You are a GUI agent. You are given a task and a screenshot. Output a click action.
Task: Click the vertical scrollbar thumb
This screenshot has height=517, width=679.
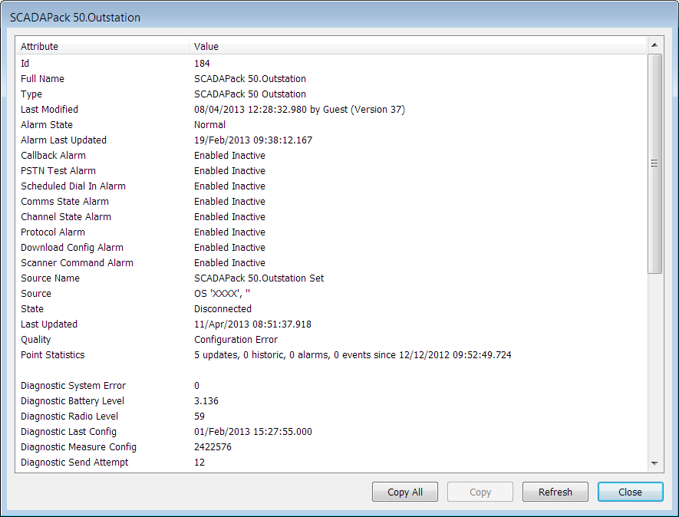(654, 163)
